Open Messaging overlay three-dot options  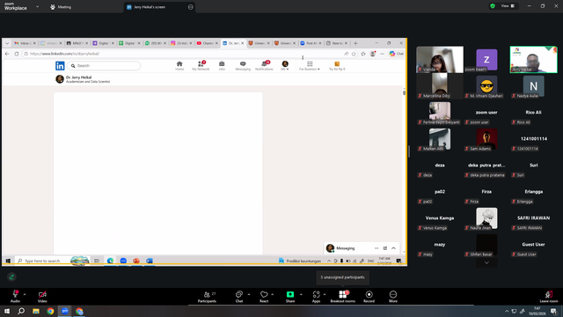[x=377, y=248]
